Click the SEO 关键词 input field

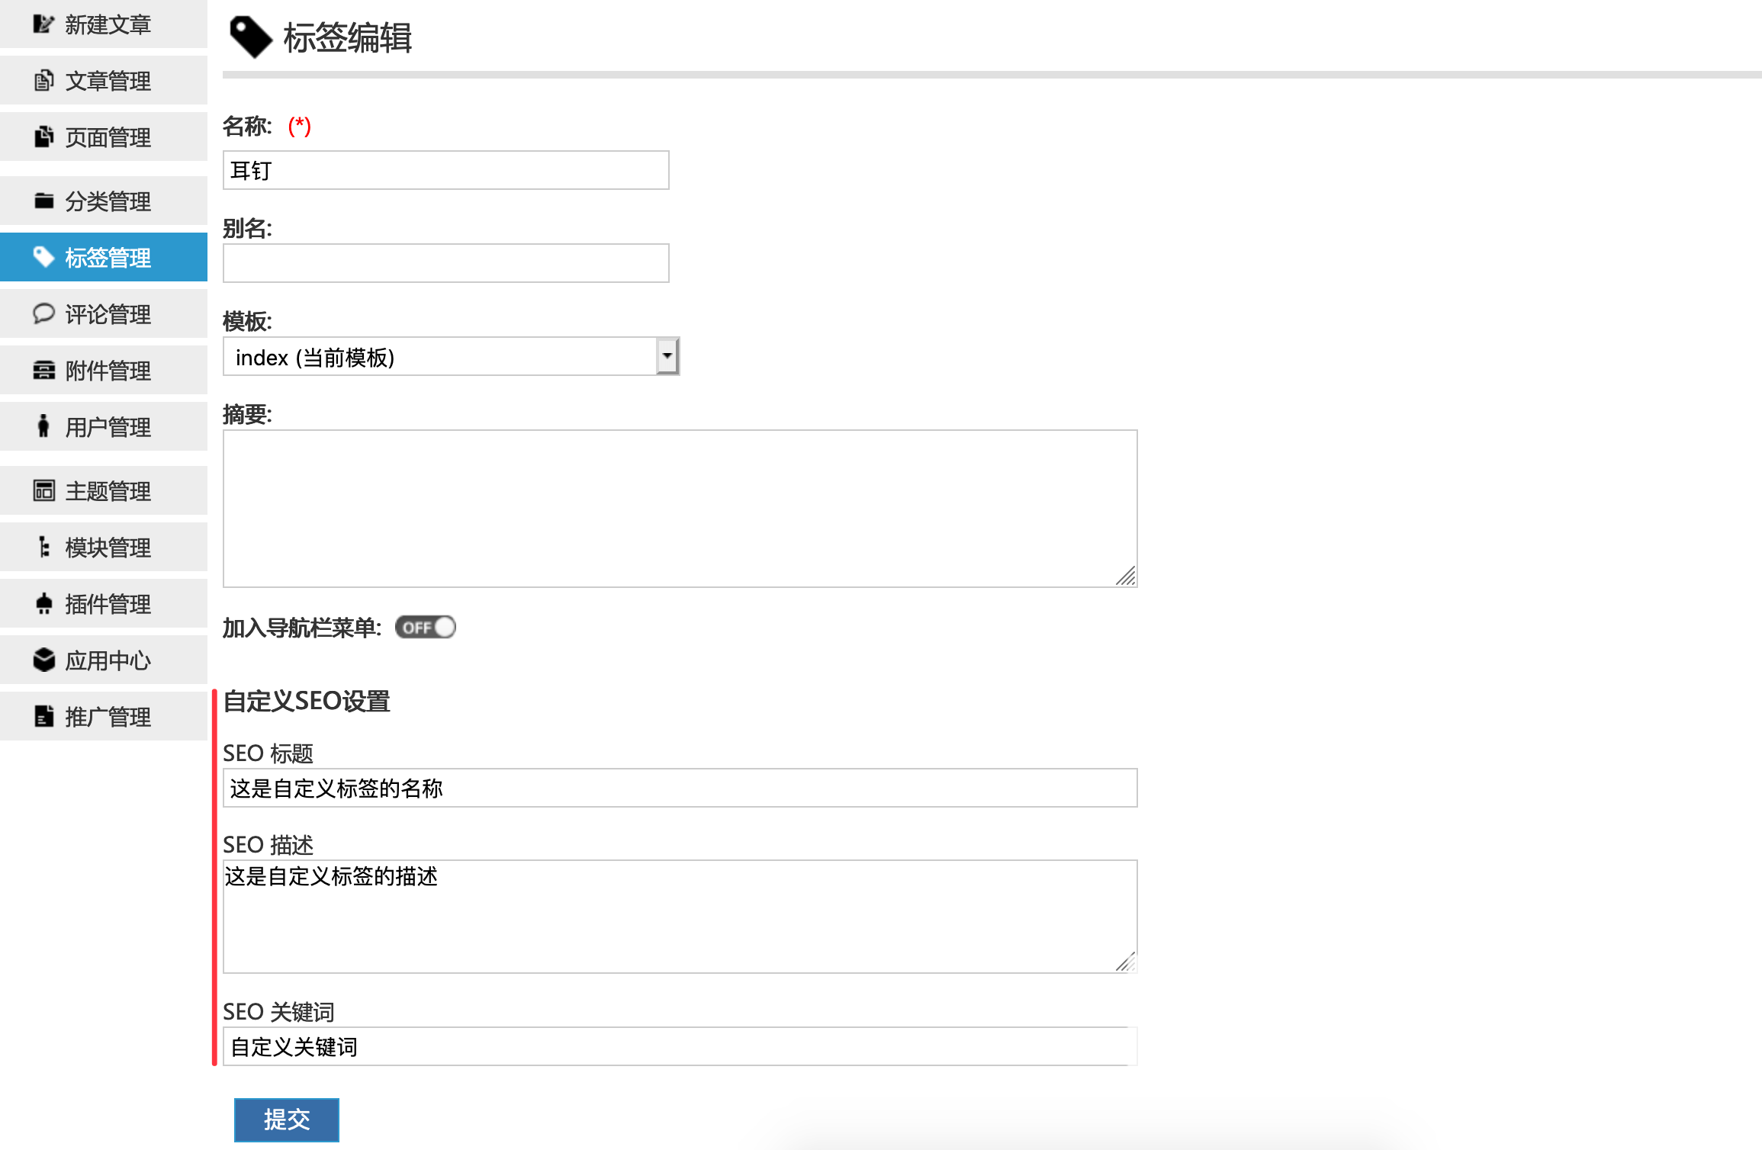[679, 1047]
